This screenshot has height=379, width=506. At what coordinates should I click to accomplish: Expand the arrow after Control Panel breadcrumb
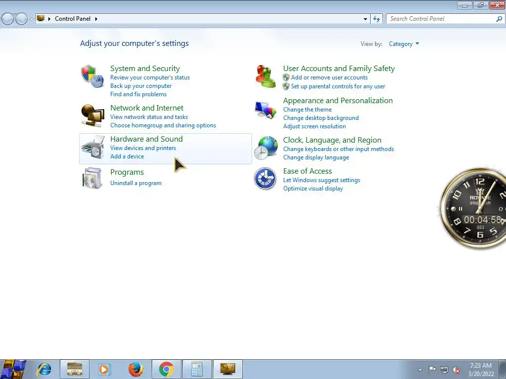tap(96, 19)
